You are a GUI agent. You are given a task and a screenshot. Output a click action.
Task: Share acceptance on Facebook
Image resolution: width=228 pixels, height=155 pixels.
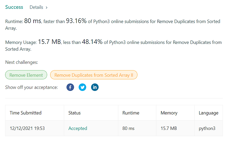70,87
